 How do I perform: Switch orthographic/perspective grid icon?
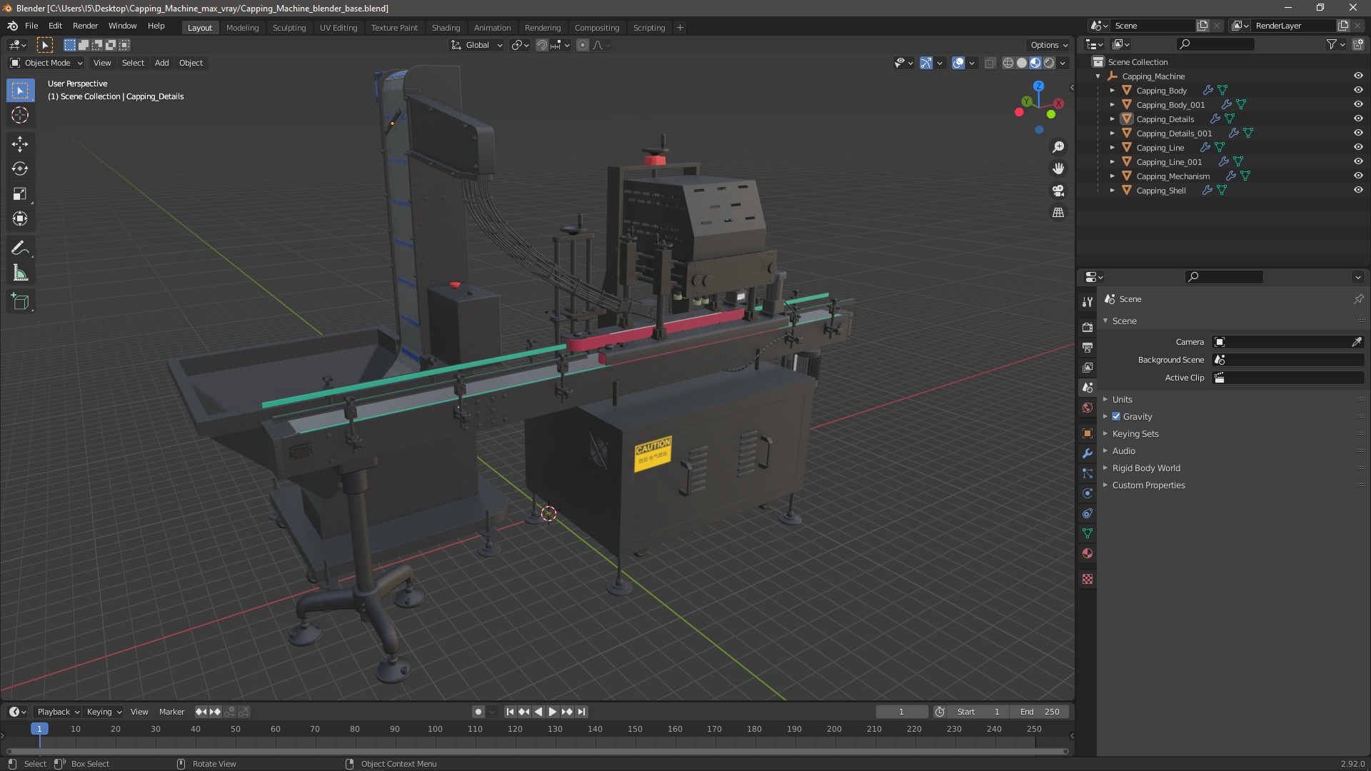click(1058, 213)
